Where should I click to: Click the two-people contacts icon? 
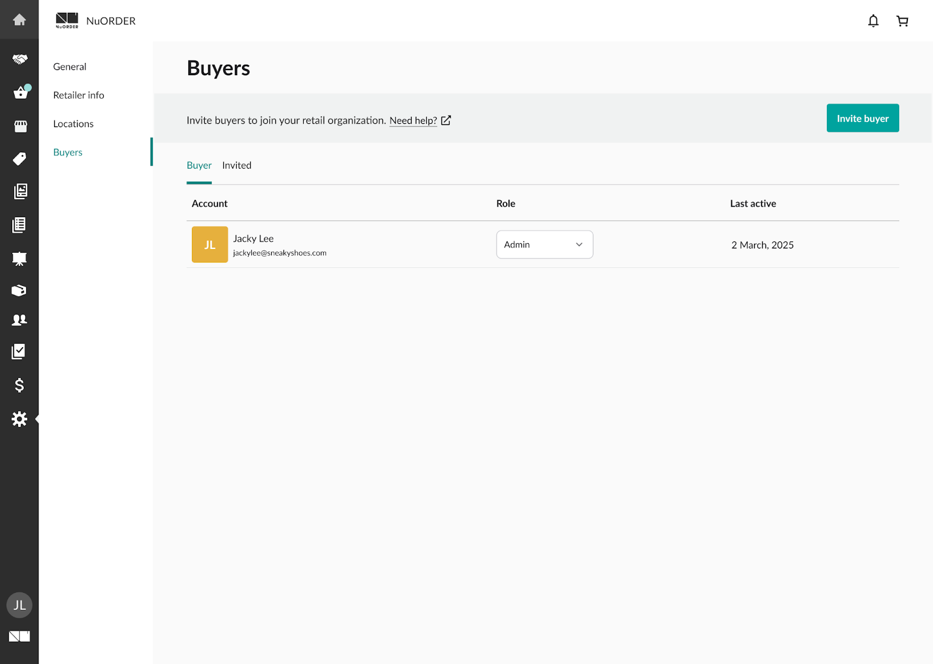[19, 320]
